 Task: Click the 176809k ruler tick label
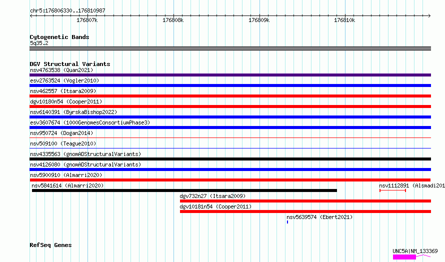pyautogui.click(x=259, y=20)
